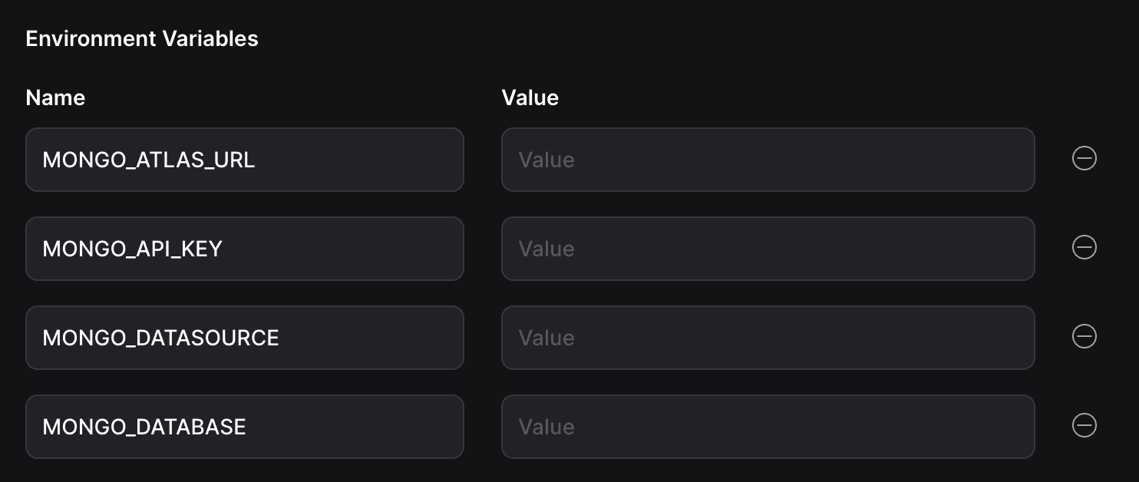This screenshot has width=1139, height=482.
Task: Click the Value column header
Action: point(530,97)
